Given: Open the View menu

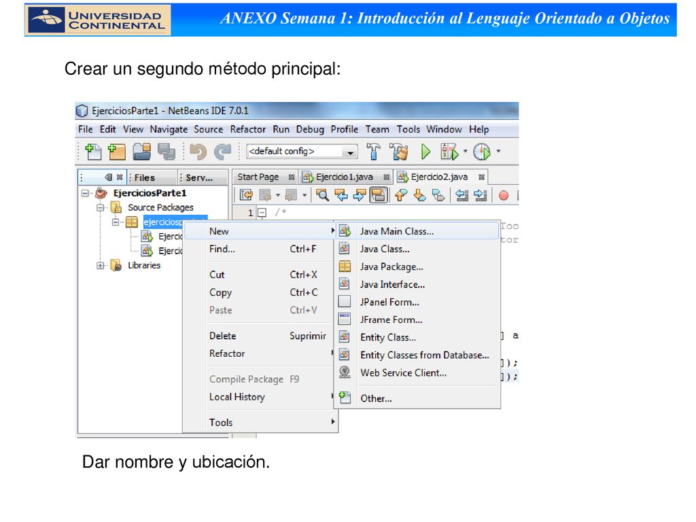Looking at the screenshot, I should [x=133, y=129].
